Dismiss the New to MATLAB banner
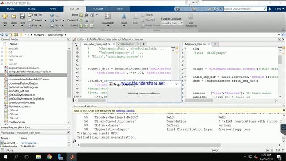Screen dimensions: 286x161 284,110
